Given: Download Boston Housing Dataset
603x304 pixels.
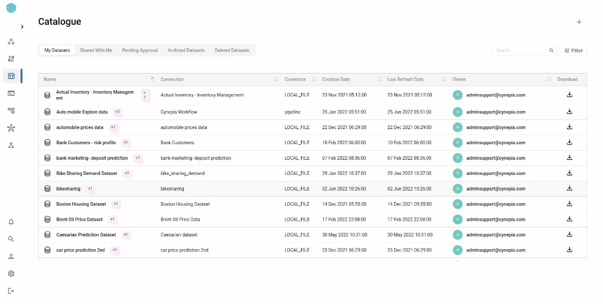Looking at the screenshot, I should [570, 204].
